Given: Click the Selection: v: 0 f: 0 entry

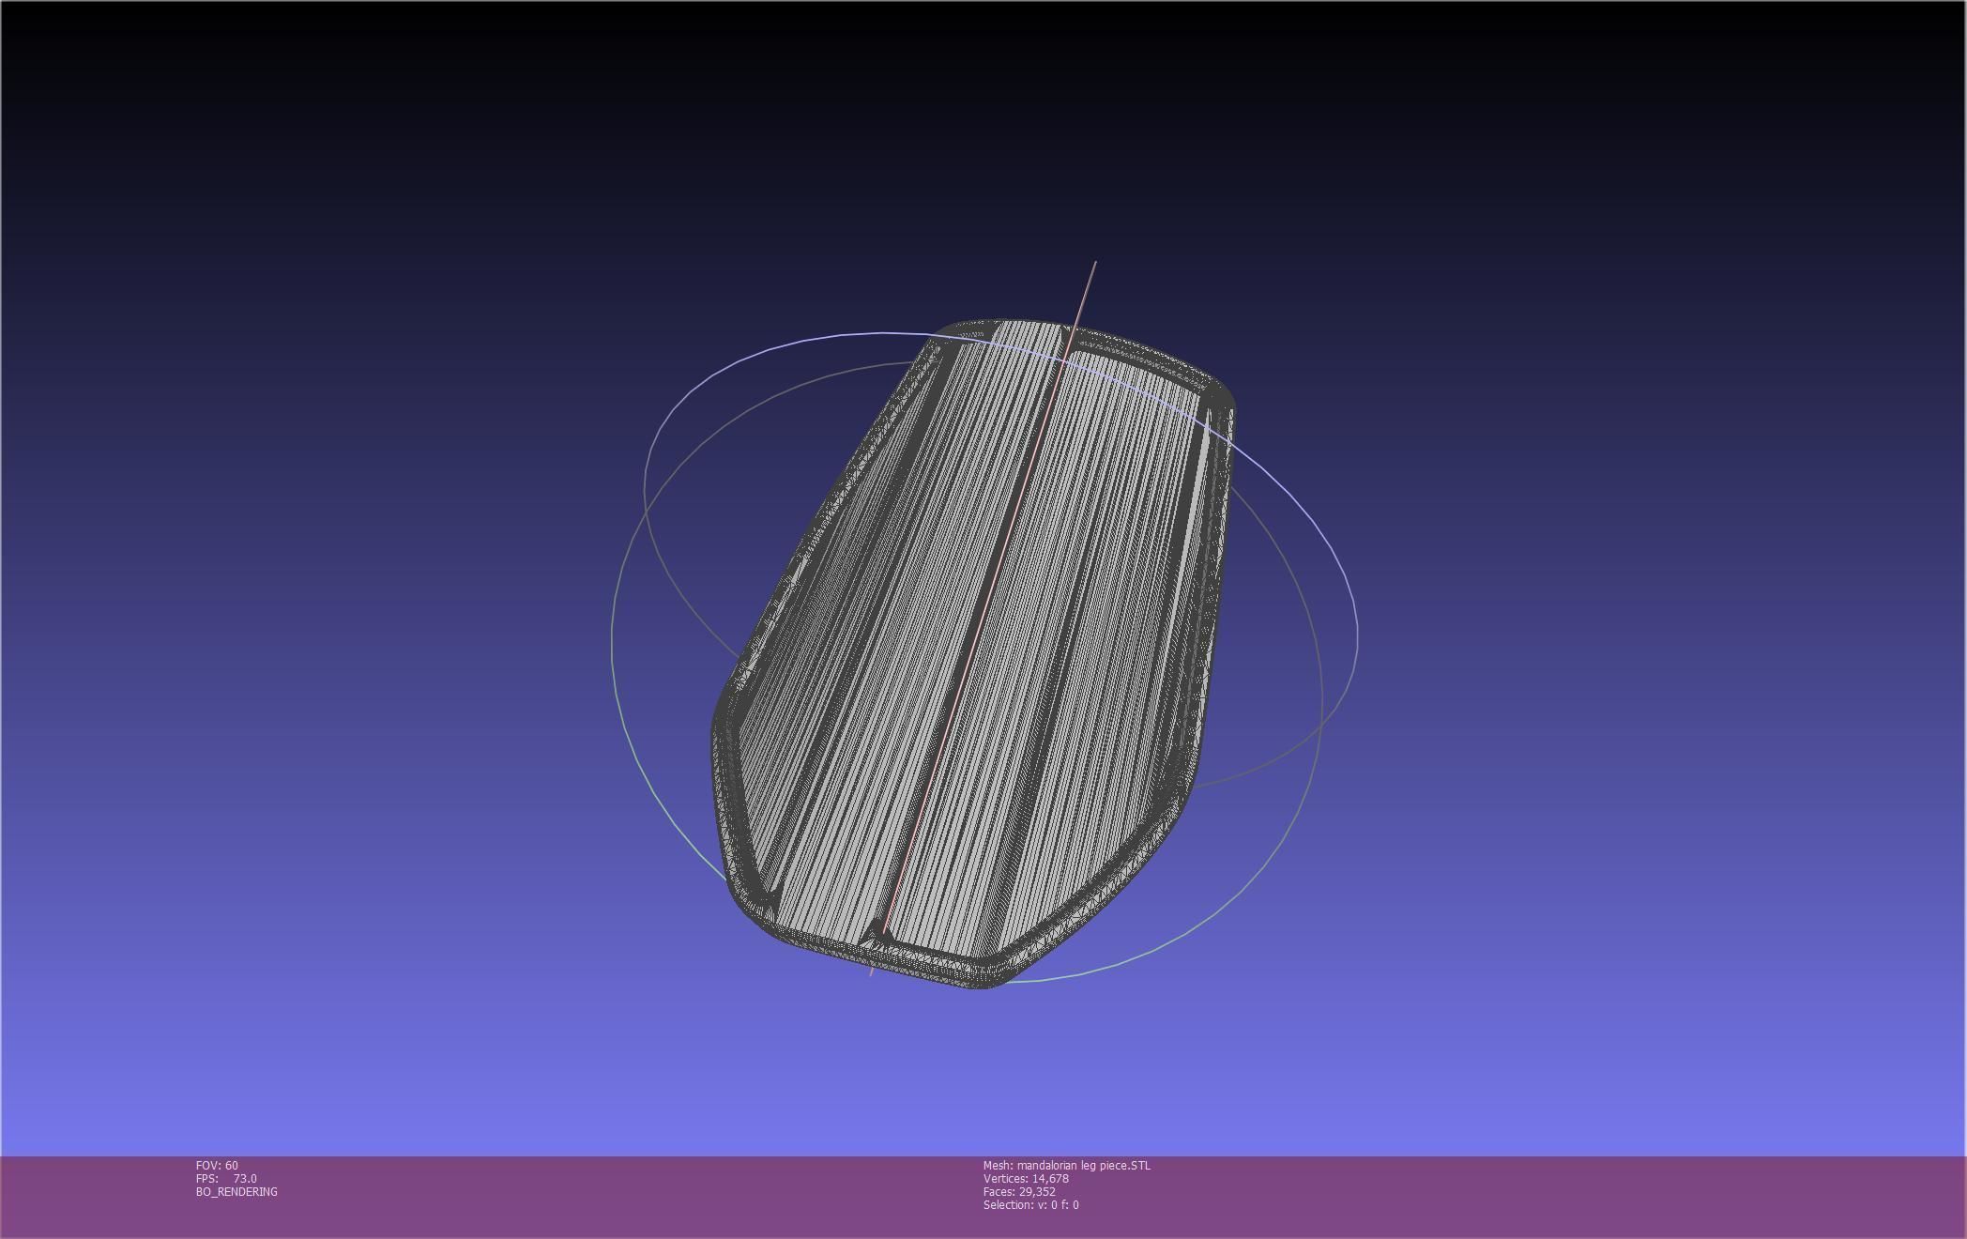Looking at the screenshot, I should tap(1030, 1204).
